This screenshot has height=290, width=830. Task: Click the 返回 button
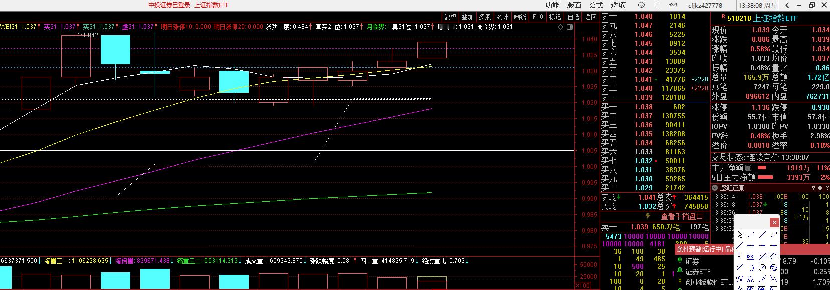coord(591,17)
